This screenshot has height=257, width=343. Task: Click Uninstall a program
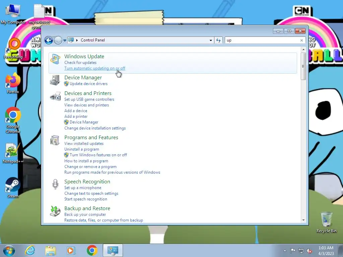coord(82,149)
